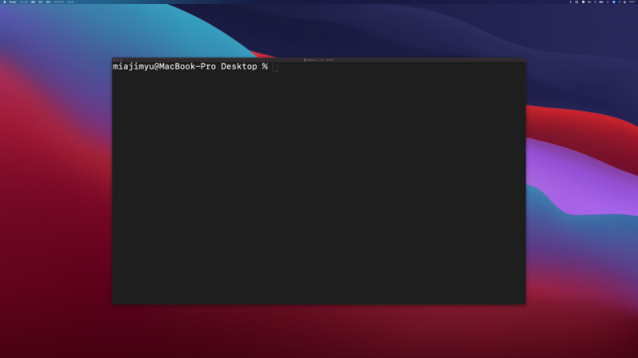Click the volume icon in menu bar

click(x=589, y=2)
